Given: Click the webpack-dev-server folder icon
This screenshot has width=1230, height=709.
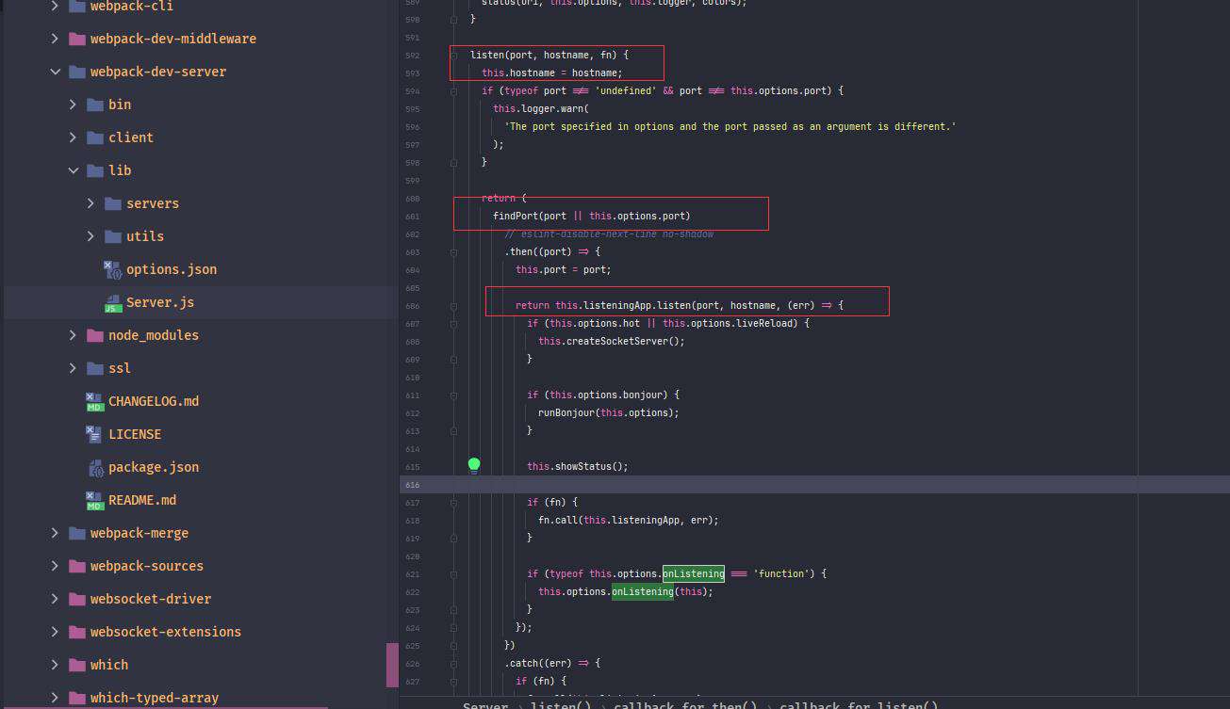Looking at the screenshot, I should tap(76, 72).
